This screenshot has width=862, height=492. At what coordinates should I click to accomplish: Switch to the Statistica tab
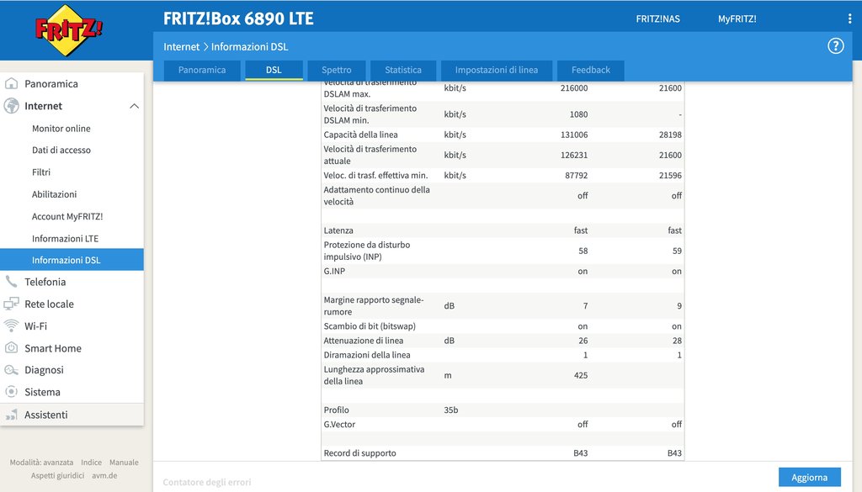tap(402, 70)
